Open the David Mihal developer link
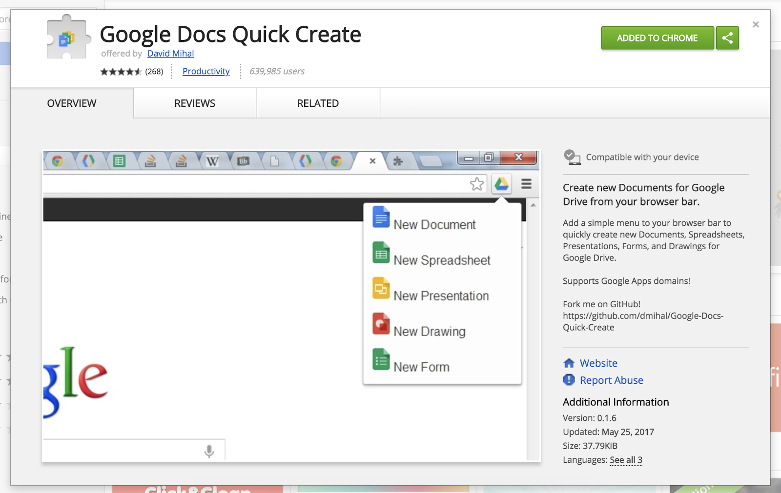The image size is (781, 493). click(x=170, y=54)
